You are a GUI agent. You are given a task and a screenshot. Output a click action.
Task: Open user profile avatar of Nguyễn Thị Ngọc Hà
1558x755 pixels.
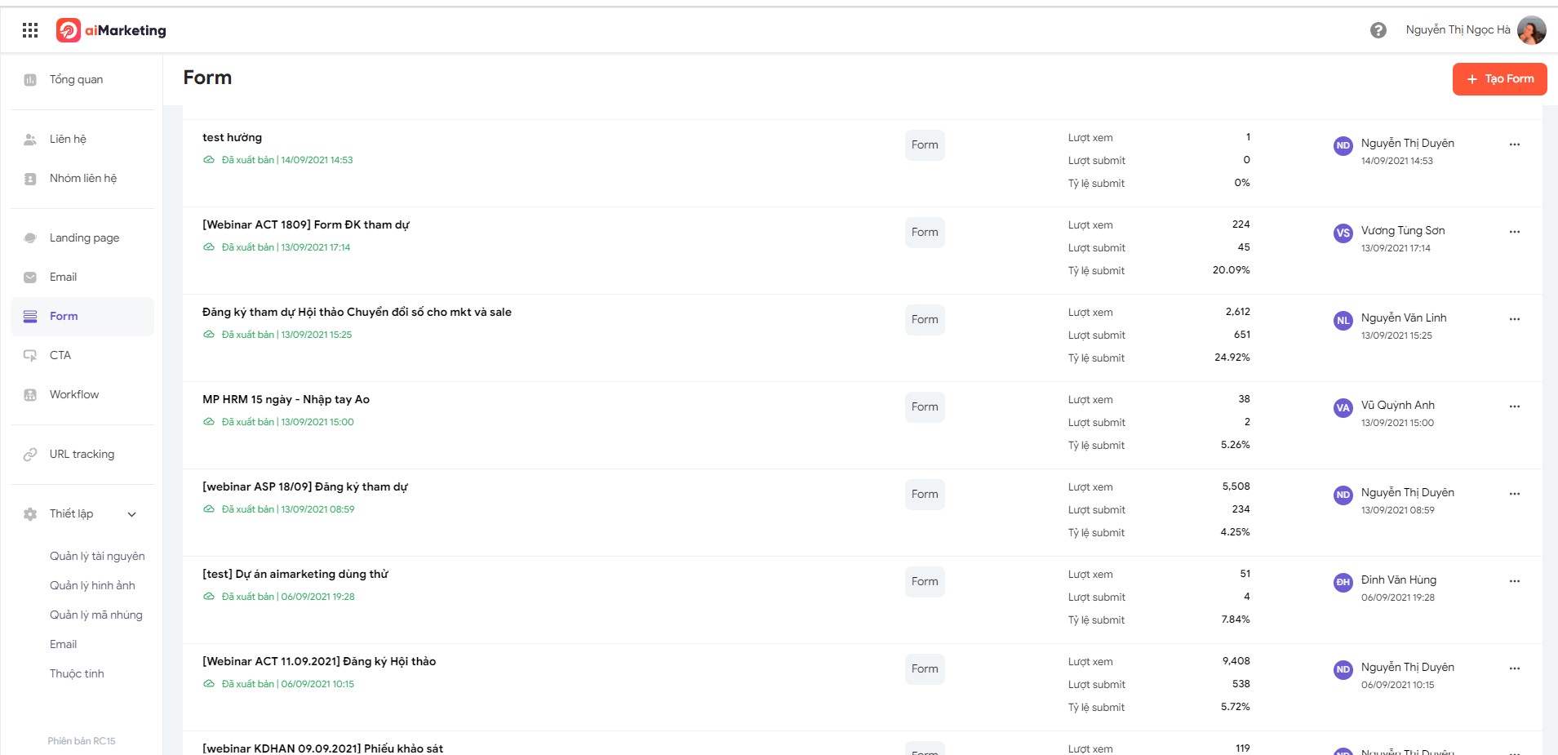click(1531, 30)
